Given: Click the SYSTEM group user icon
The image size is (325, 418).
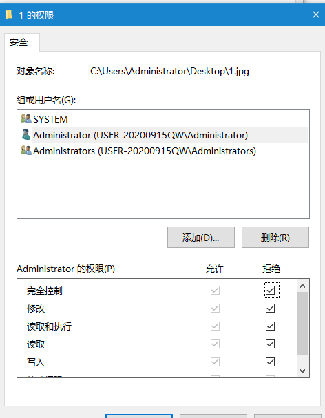Looking at the screenshot, I should point(26,118).
